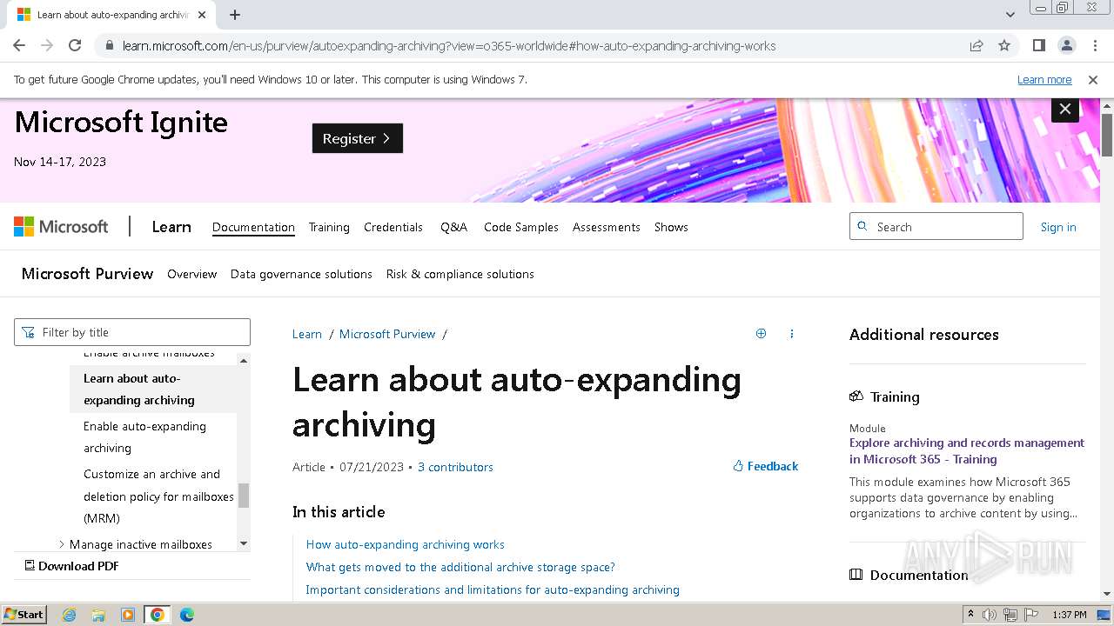
Task: Jump to What gets moved to additional archive storage
Action: (x=460, y=567)
